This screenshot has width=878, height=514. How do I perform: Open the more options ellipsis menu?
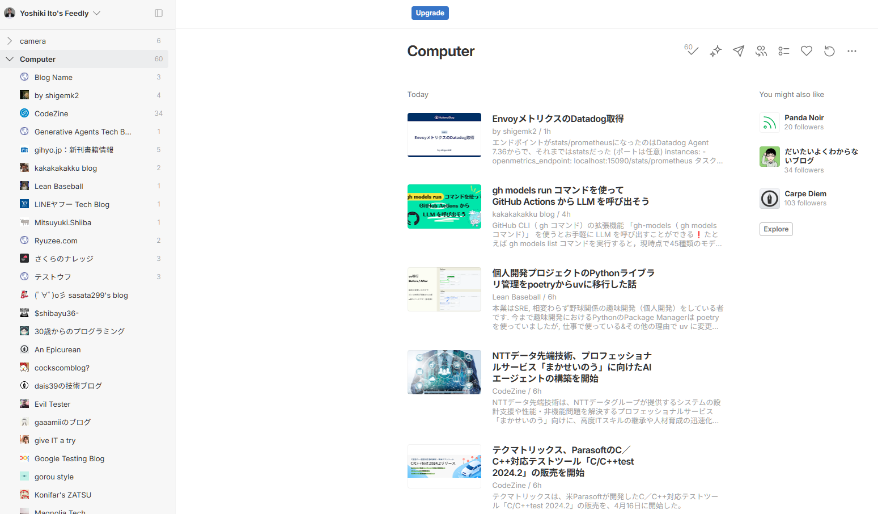tap(852, 51)
